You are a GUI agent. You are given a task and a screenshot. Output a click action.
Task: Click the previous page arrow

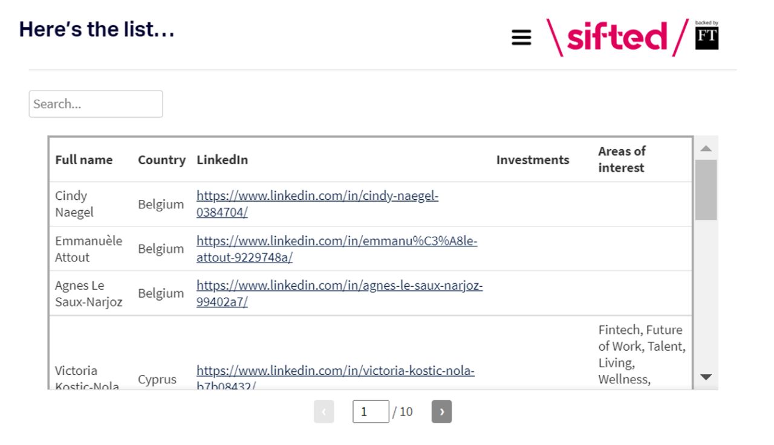324,412
